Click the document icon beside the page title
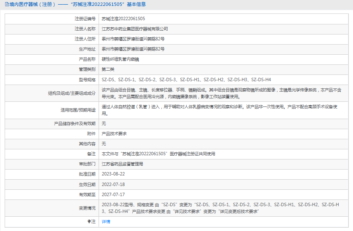 click(7, 4)
